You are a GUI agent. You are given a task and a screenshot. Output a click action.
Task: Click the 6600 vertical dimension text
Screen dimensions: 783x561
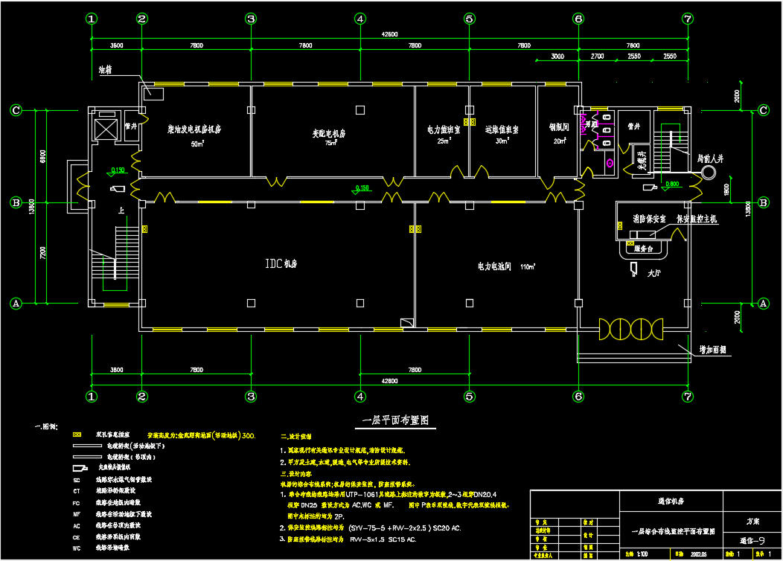pyautogui.click(x=43, y=156)
